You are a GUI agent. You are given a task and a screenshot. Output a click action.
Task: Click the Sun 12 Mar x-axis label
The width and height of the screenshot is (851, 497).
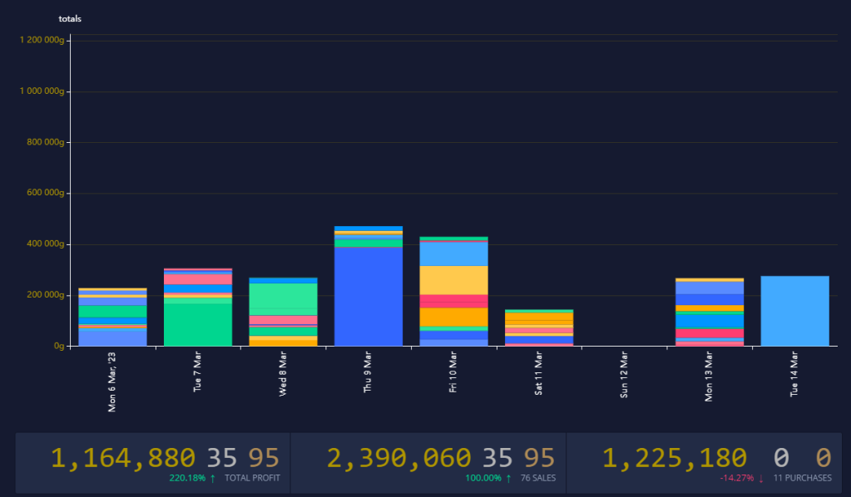tap(624, 378)
